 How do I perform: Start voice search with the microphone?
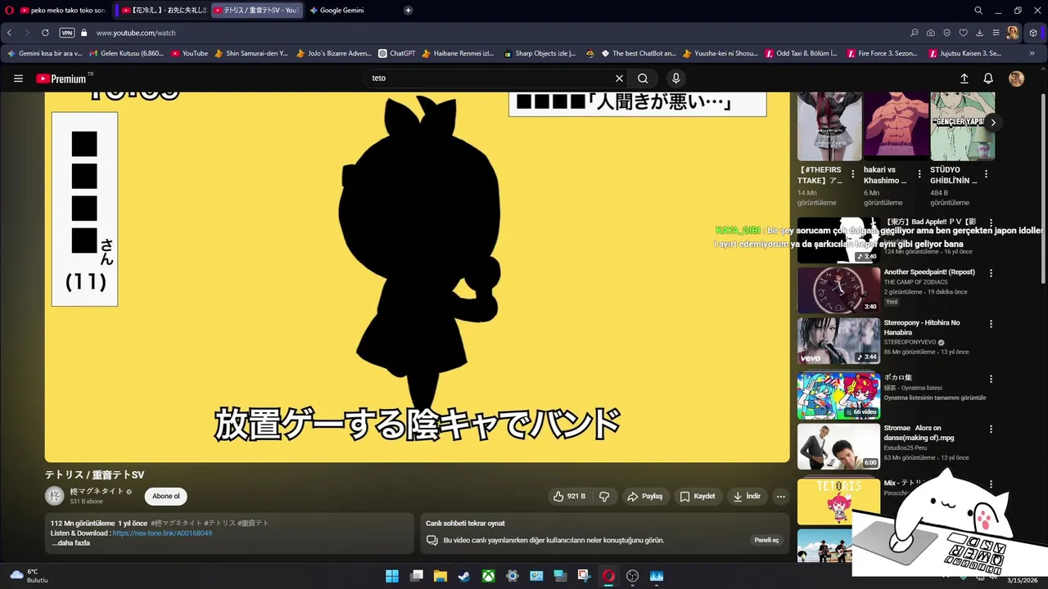675,79
